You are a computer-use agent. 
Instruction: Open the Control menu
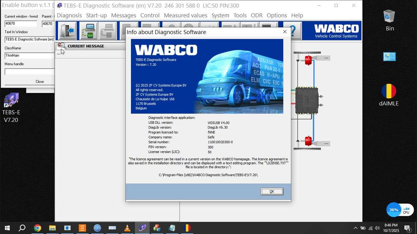150,15
